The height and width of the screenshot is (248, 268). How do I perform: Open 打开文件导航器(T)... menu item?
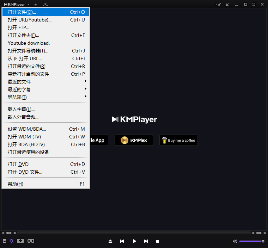click(45, 51)
